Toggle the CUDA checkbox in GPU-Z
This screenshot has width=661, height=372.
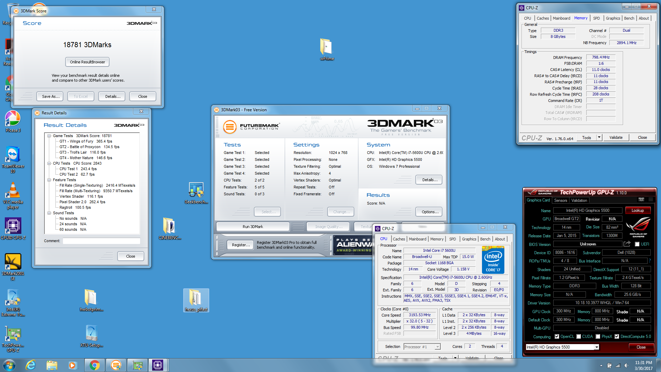(x=579, y=337)
